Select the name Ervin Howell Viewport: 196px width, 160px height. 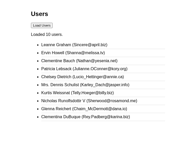coord(53,53)
